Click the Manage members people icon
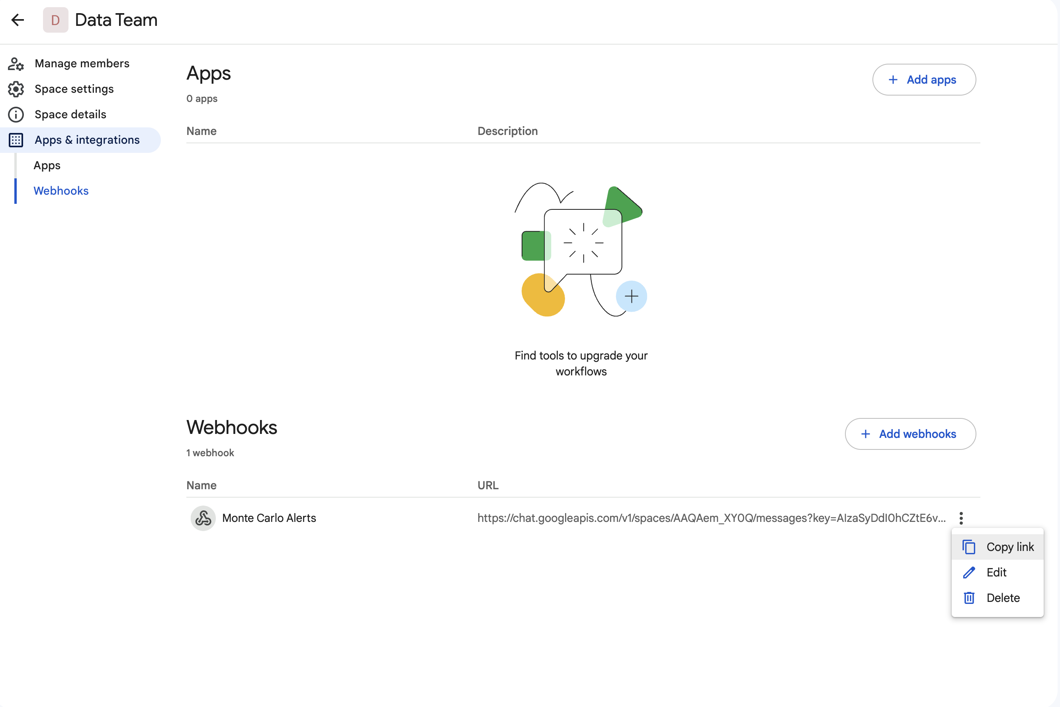This screenshot has width=1060, height=707. point(16,64)
